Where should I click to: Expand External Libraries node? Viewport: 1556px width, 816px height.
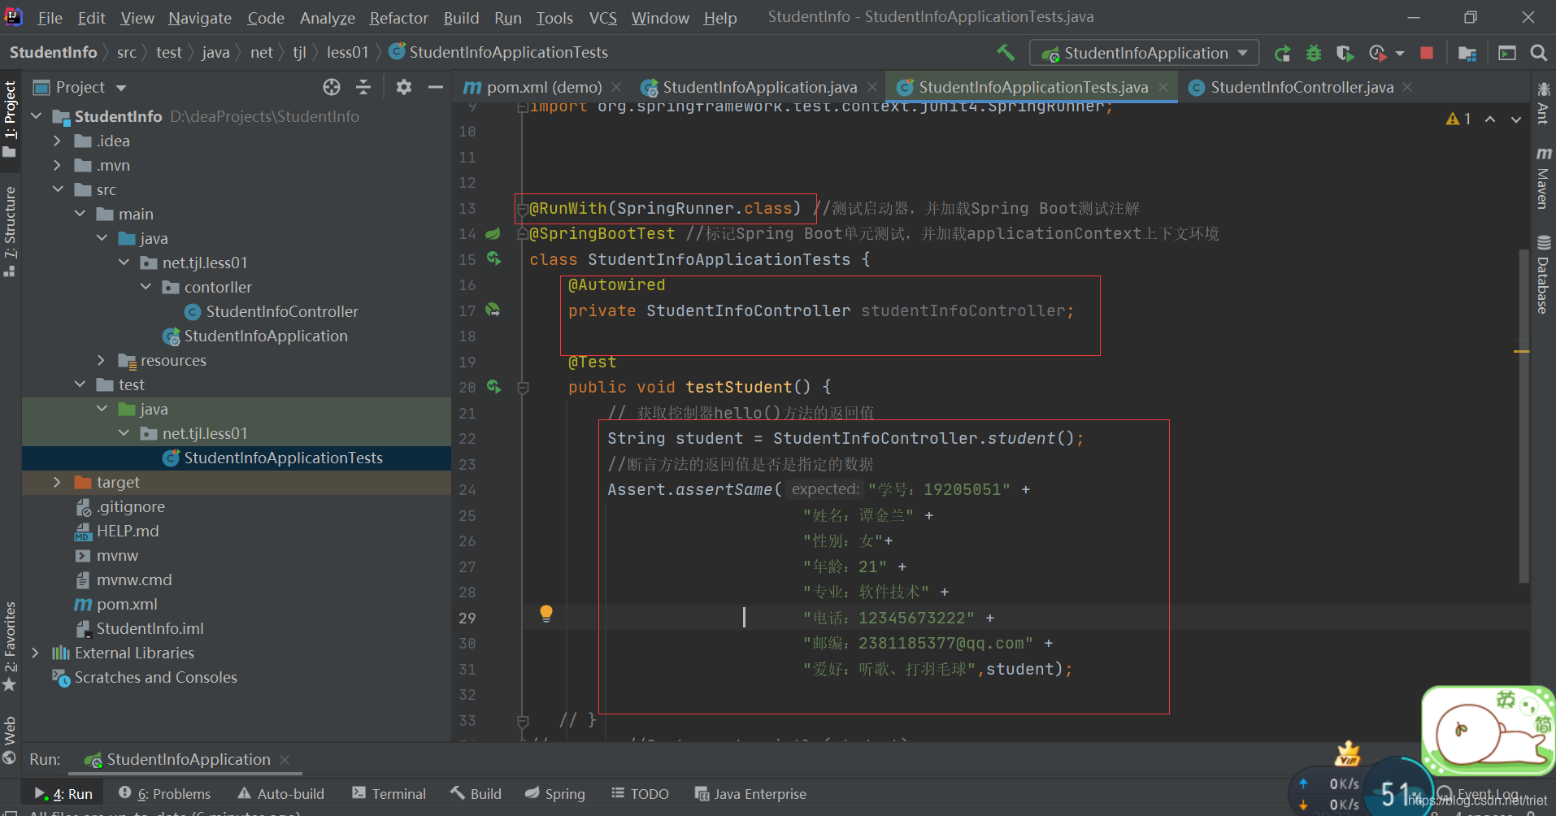(35, 653)
